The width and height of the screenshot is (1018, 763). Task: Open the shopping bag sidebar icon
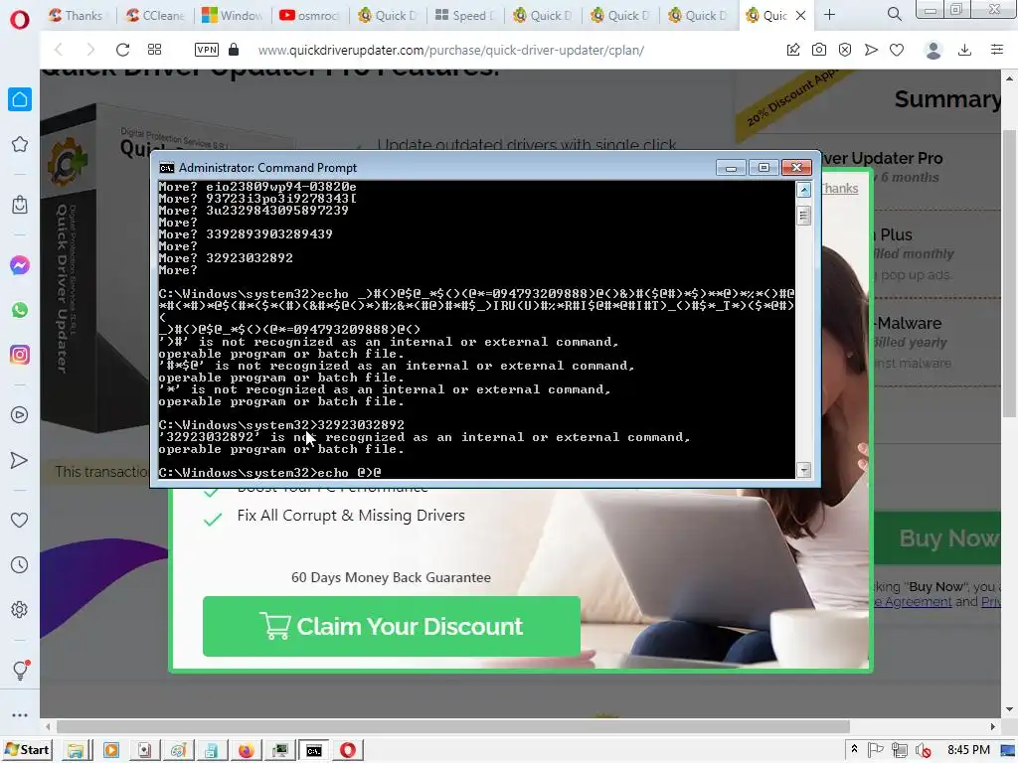20,205
